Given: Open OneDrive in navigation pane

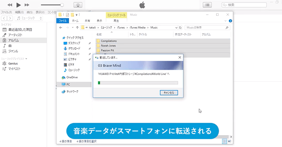Looking at the screenshot, I should point(70,77).
